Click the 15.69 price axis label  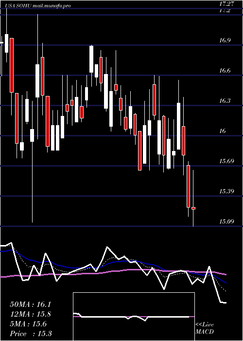[226, 161]
